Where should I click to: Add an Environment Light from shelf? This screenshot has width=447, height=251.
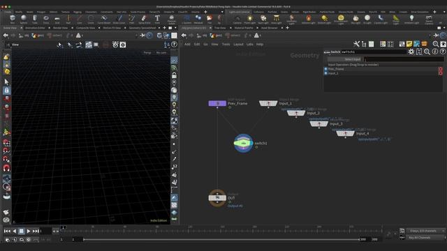(x=341, y=19)
